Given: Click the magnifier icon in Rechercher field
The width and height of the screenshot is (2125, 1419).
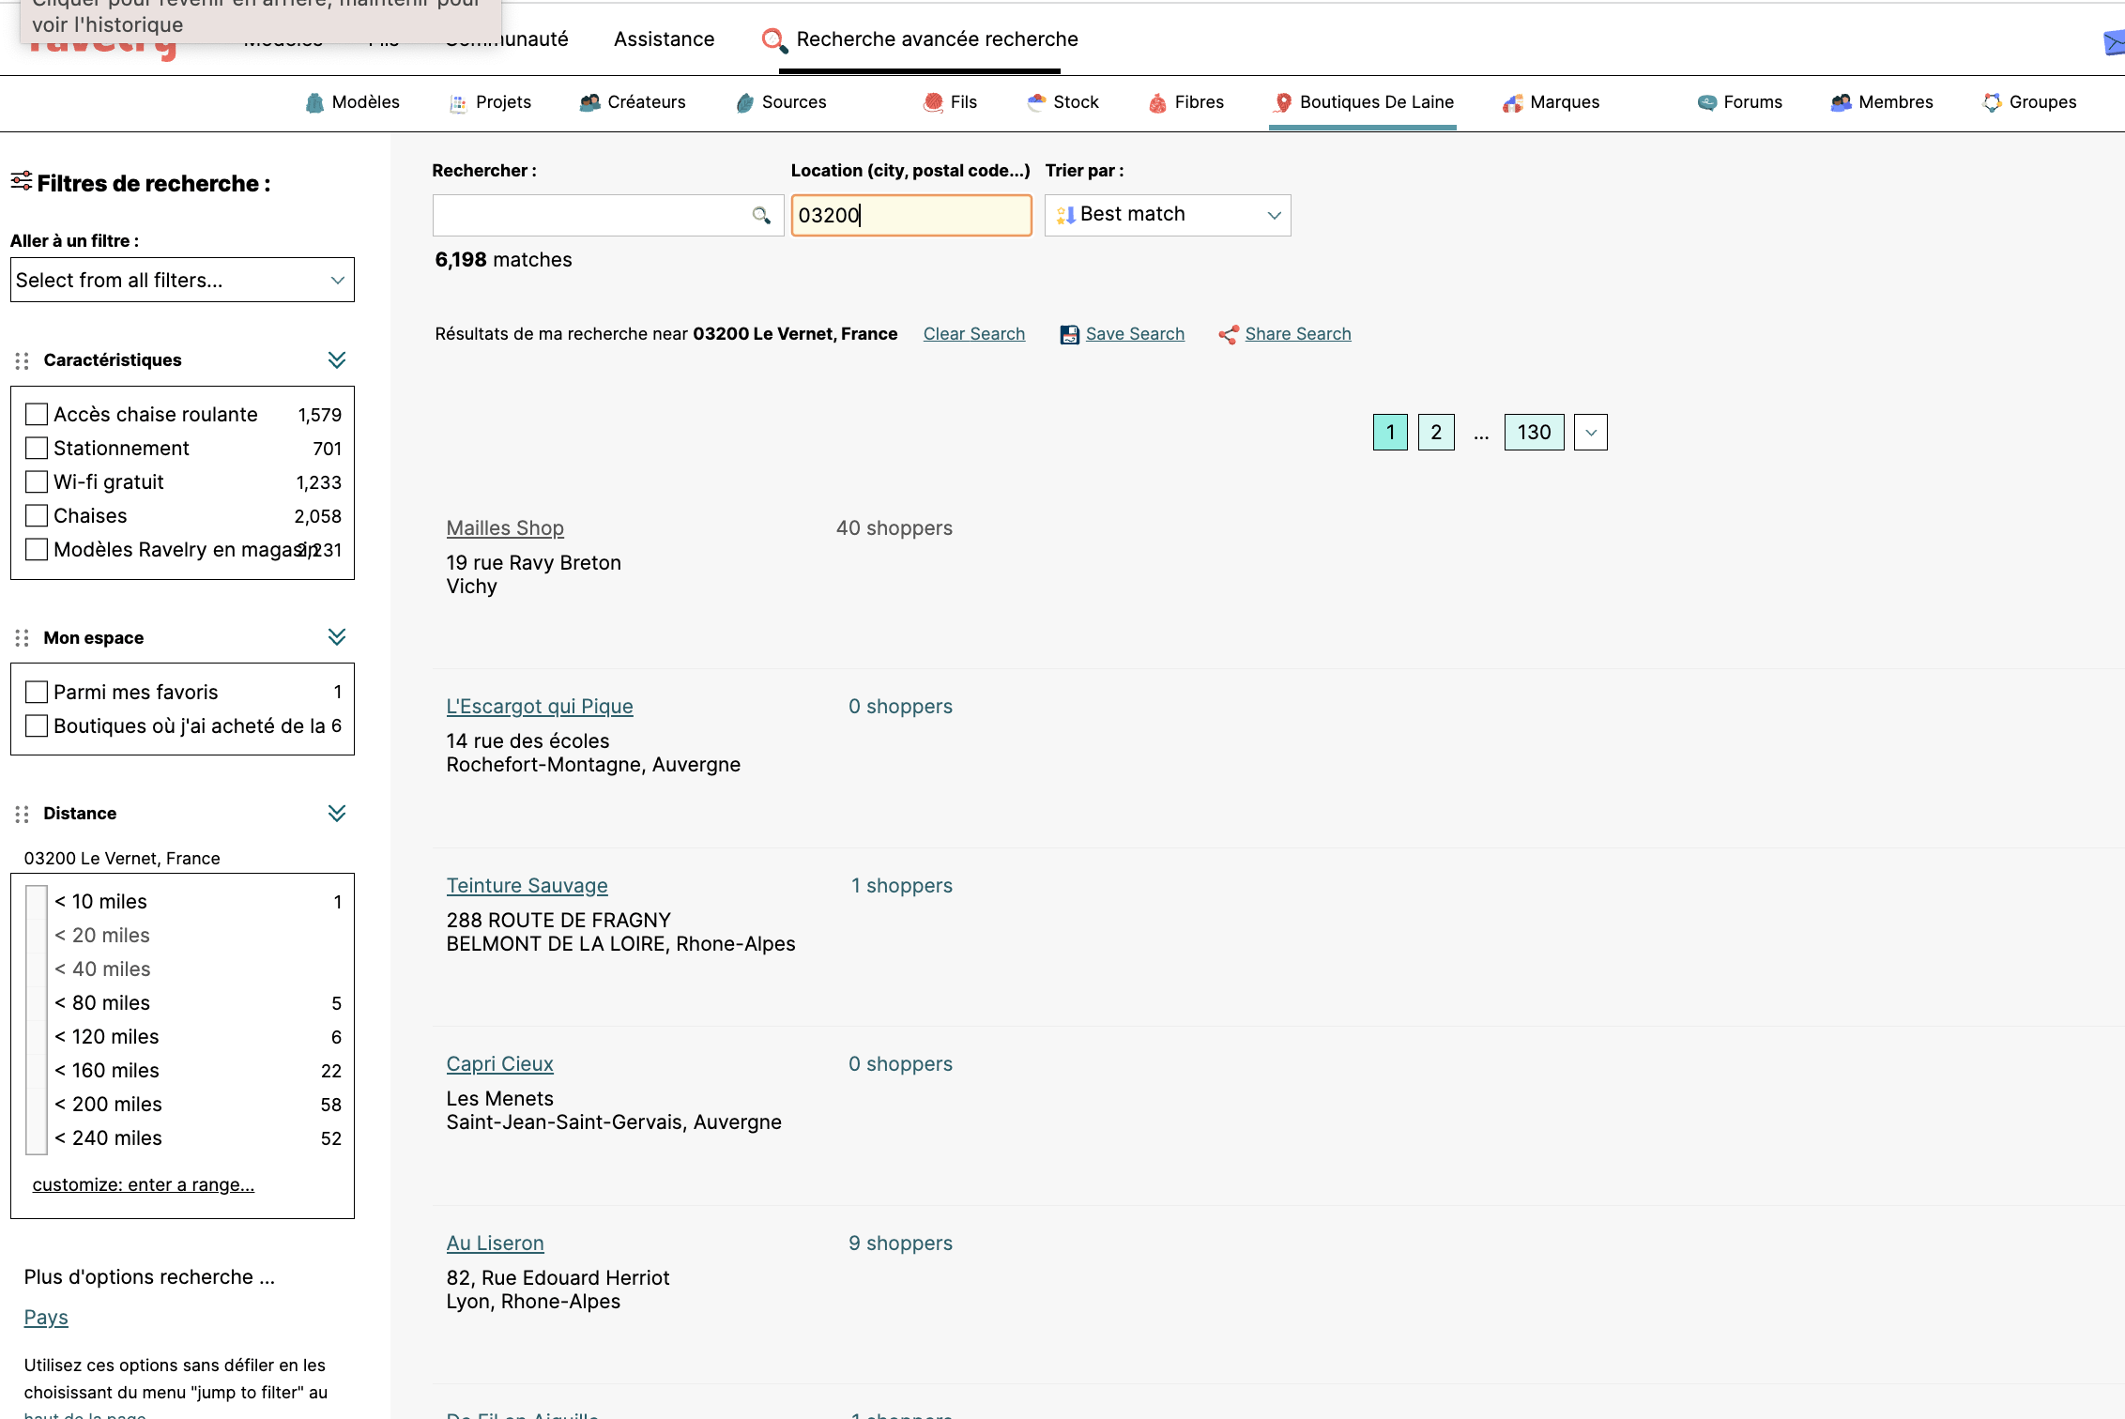Looking at the screenshot, I should click(761, 216).
